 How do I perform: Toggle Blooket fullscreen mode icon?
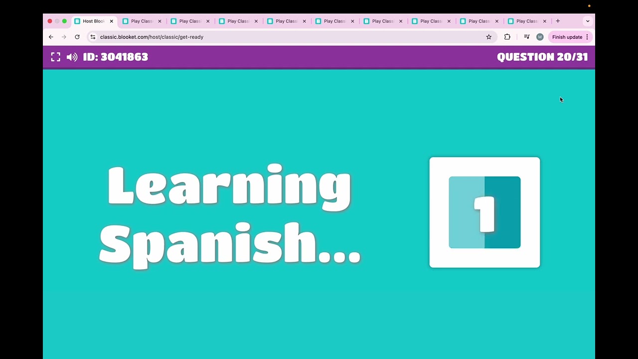(x=56, y=57)
